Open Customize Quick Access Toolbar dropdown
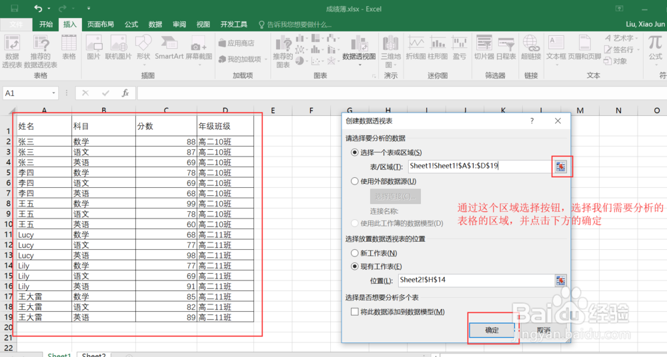 (x=89, y=9)
